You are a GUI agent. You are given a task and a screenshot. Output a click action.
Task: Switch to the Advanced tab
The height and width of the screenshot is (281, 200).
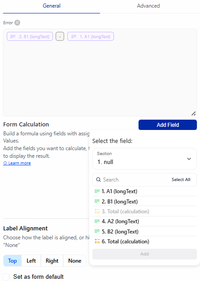click(148, 6)
